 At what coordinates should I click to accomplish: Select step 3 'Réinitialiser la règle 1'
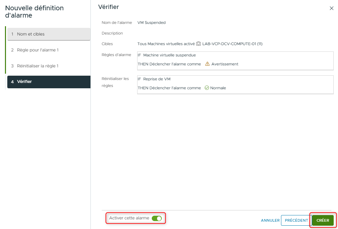click(49, 66)
